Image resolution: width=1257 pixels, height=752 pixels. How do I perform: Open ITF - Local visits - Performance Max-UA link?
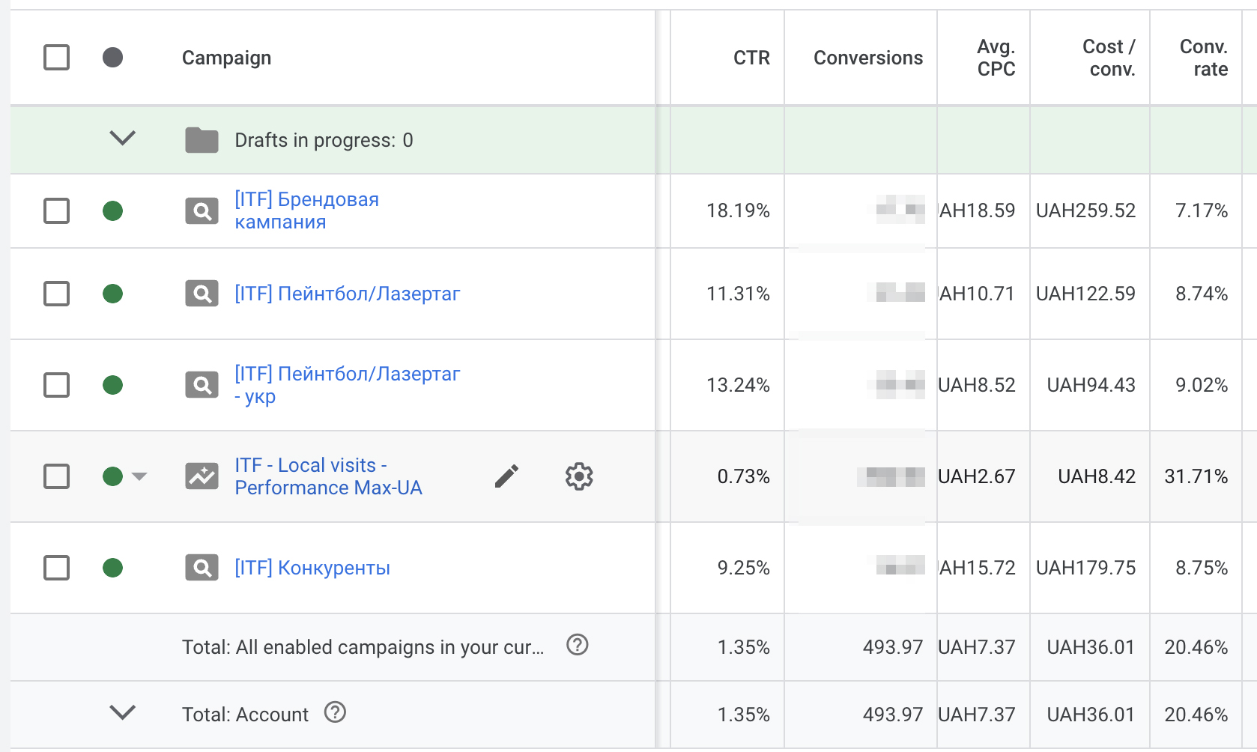coord(328,476)
